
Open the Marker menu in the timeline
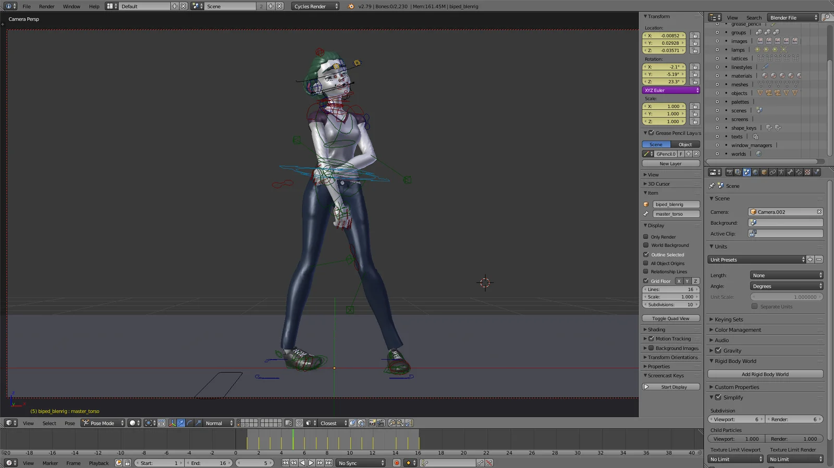pos(50,463)
